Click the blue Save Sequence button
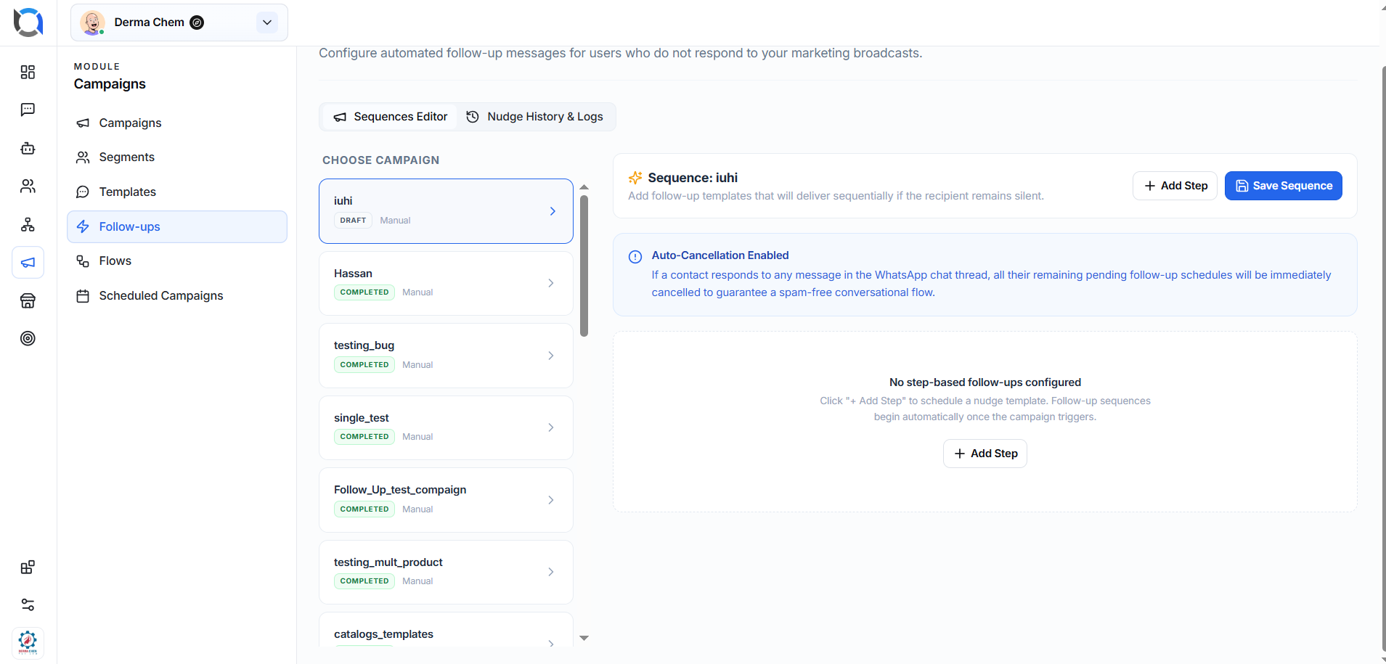1386x664 pixels. pos(1283,186)
